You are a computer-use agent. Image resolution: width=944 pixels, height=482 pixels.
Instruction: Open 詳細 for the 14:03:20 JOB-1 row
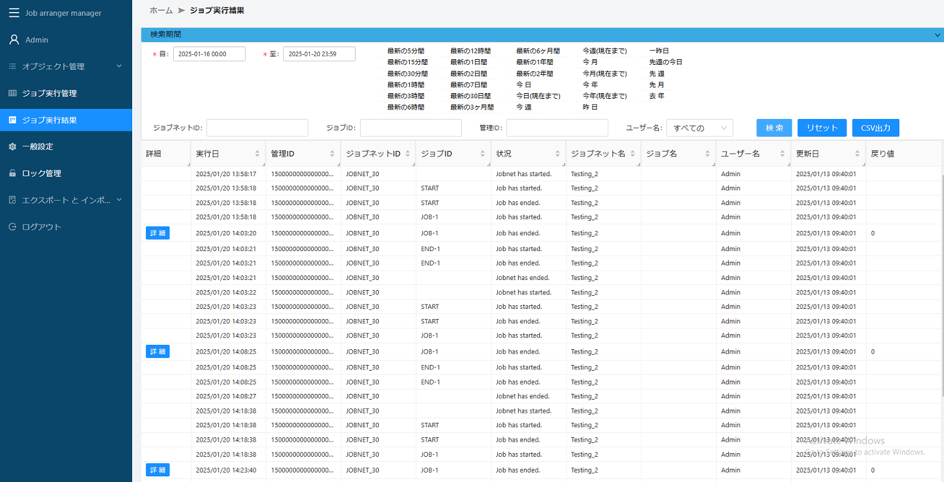[157, 233]
